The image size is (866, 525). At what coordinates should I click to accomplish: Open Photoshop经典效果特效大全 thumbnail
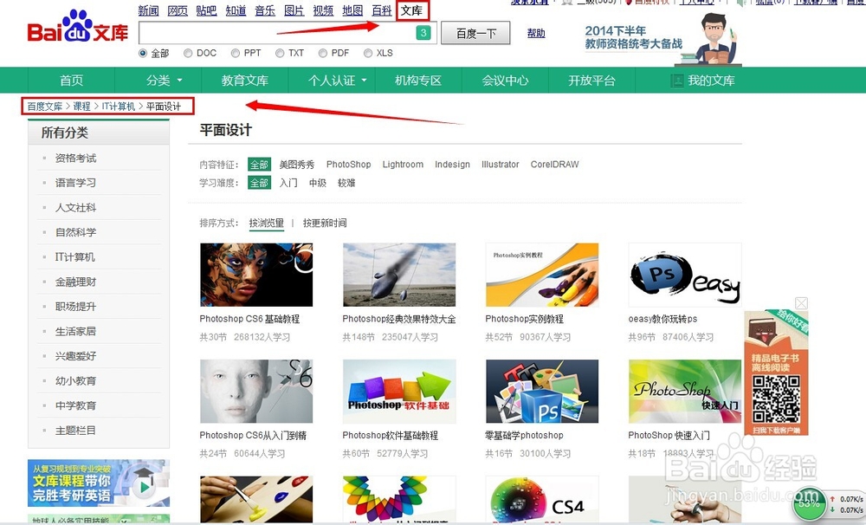(399, 275)
